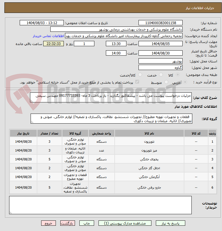The image size is (222, 231).
Task: Click quantity 2 in اجاق گاز خانگی row
Action: pos(49,168)
